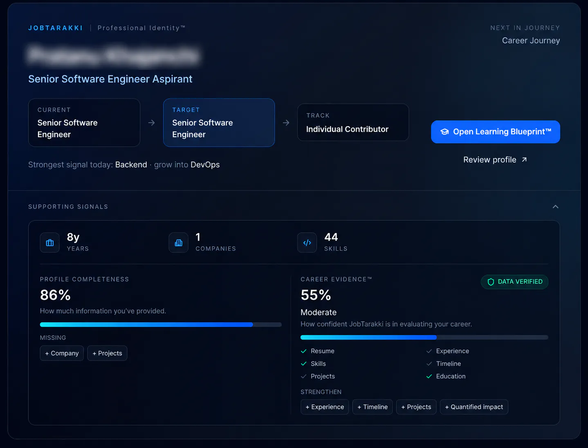This screenshot has height=448, width=588.
Task: Click the Professional Identity label
Action: pyautogui.click(x=141, y=28)
